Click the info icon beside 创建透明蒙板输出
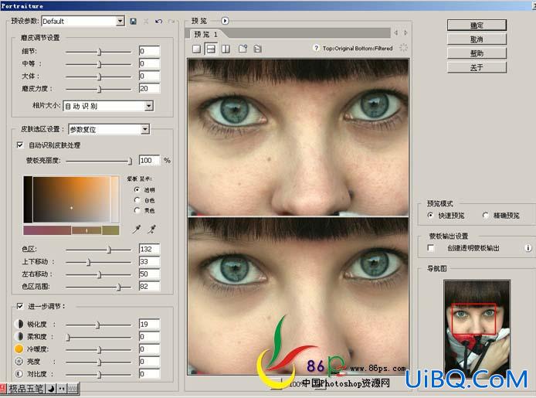536x398 pixels. coord(528,248)
